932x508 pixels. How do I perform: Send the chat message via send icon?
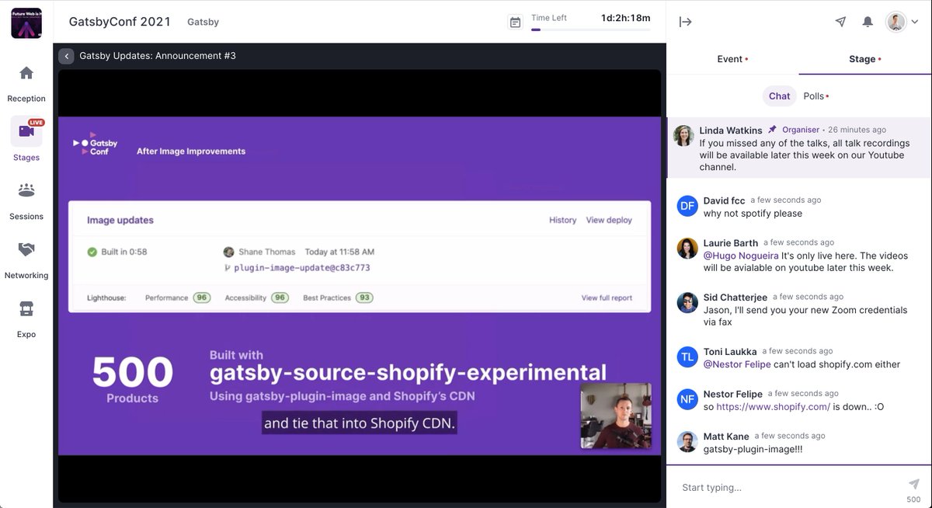point(914,484)
